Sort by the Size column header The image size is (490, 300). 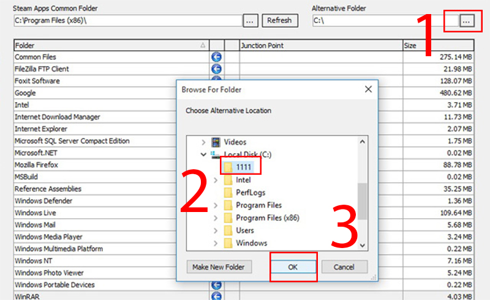439,46
